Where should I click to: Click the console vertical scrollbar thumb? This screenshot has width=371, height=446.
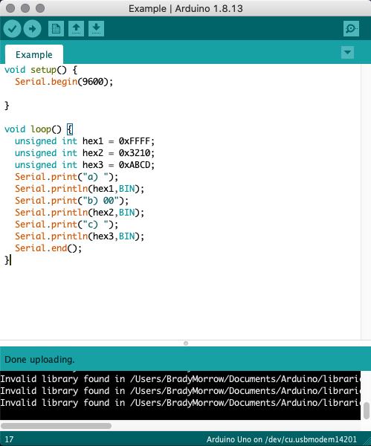tap(367, 411)
